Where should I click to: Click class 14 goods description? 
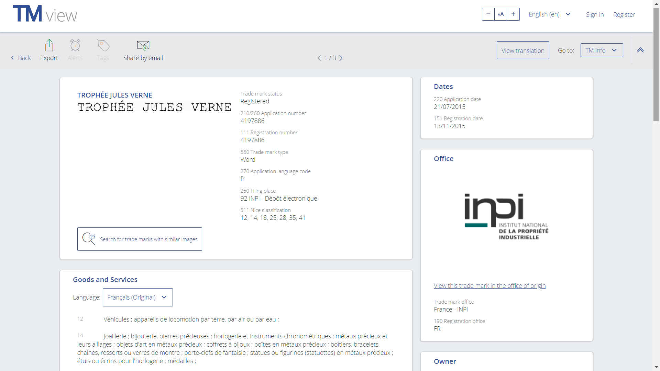(x=235, y=348)
